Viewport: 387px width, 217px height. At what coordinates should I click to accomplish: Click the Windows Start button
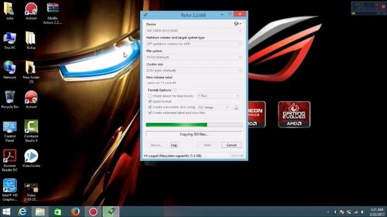(6, 212)
